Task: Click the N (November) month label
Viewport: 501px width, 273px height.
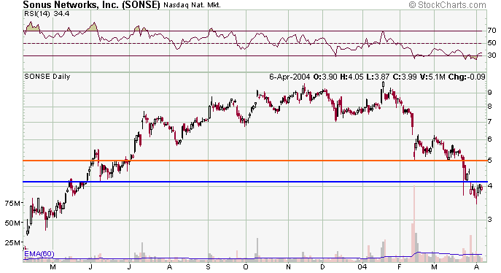Action: click(288, 266)
